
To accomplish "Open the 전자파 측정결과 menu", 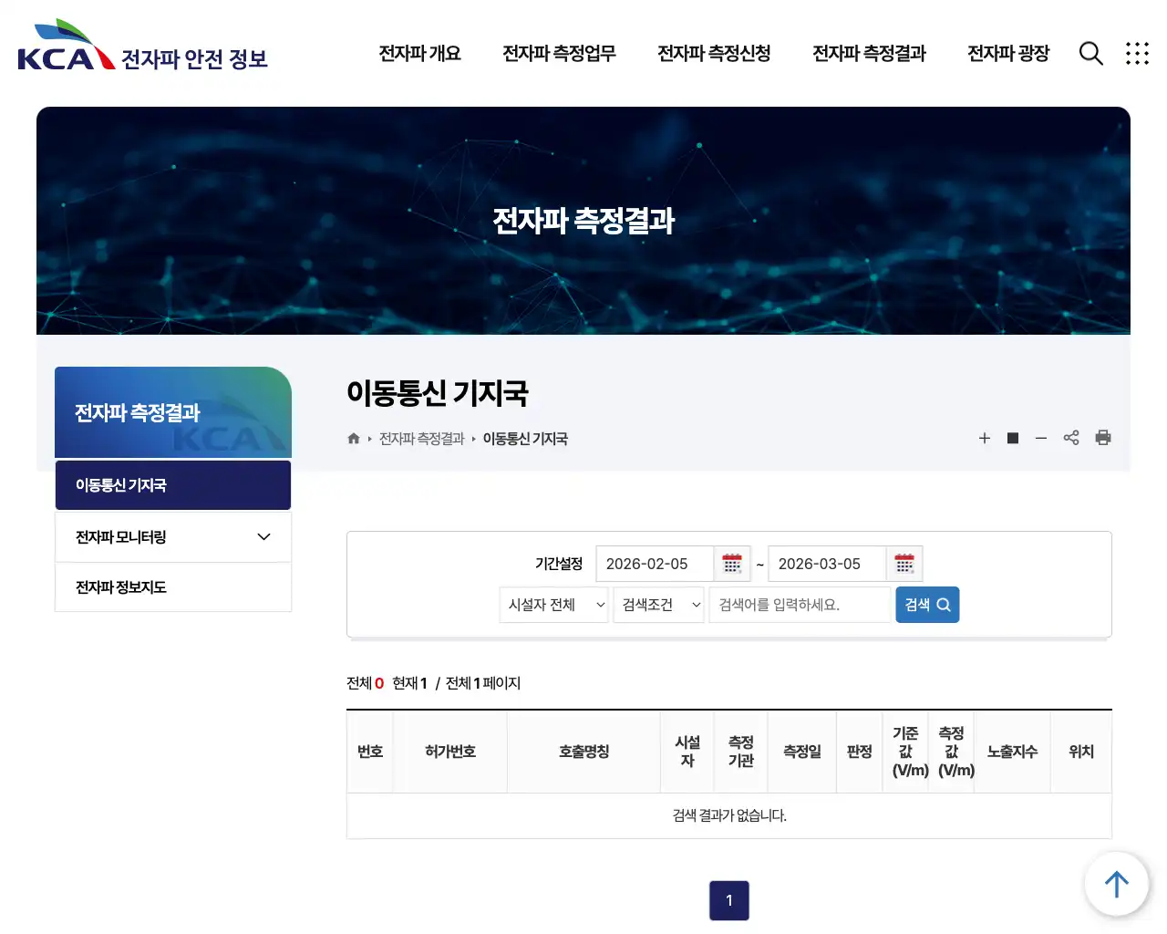I will (x=868, y=54).
